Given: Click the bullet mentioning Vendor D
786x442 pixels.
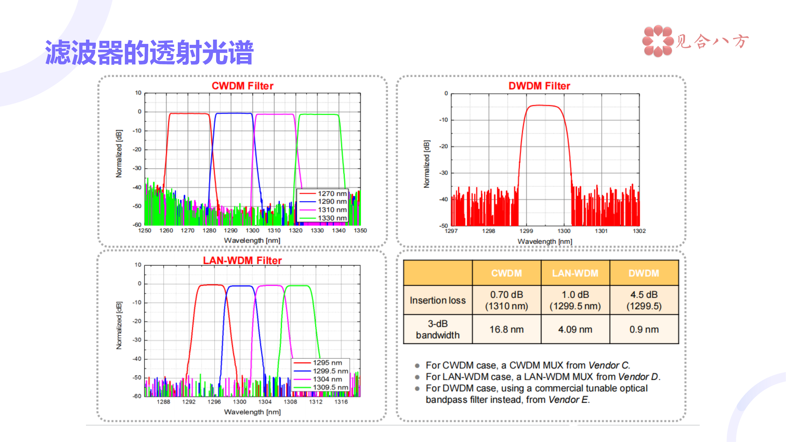Looking at the screenshot, I should point(543,377).
